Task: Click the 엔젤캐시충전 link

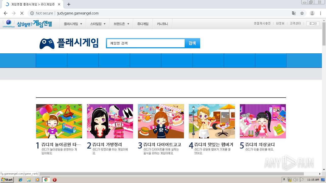Action: click(x=262, y=23)
